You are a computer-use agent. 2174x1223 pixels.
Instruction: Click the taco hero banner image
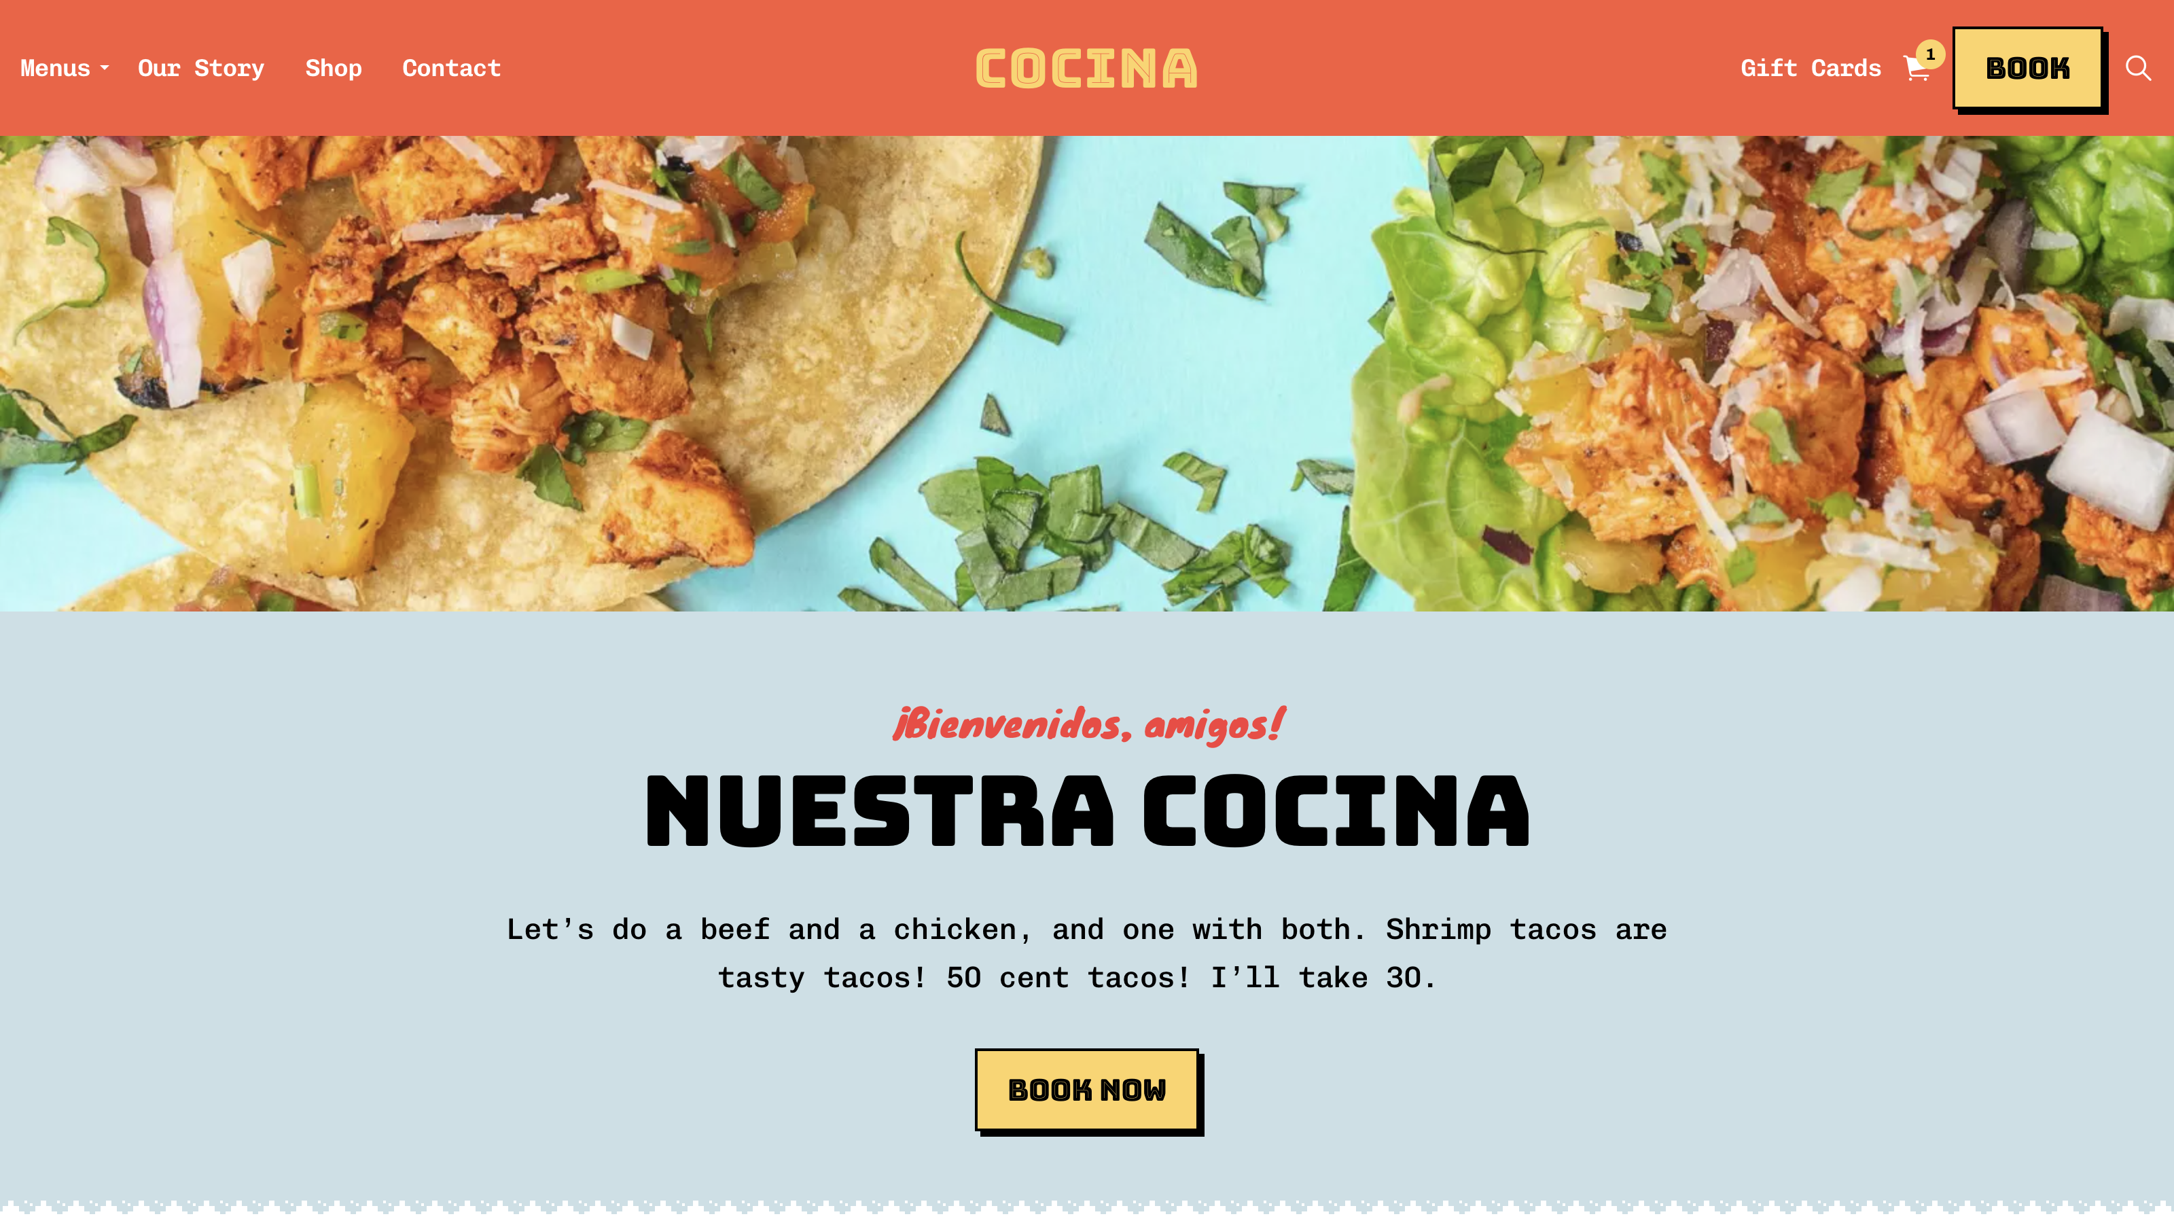(1087, 374)
